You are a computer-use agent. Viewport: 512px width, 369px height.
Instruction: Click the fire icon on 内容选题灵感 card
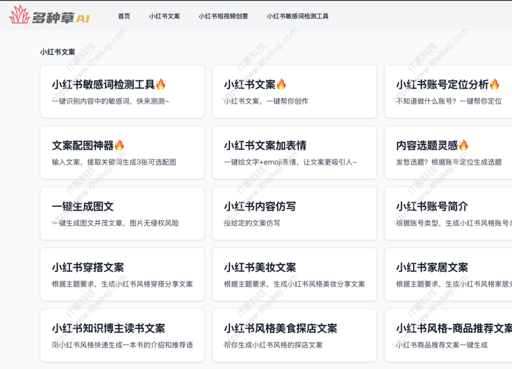[x=463, y=144]
